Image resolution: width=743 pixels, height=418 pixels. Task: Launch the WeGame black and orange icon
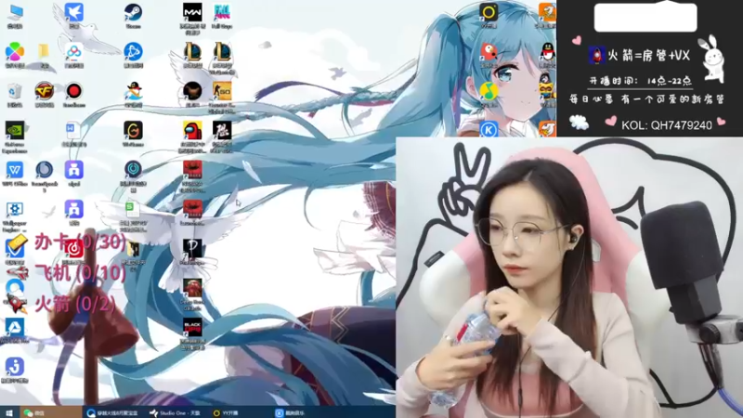[133, 130]
